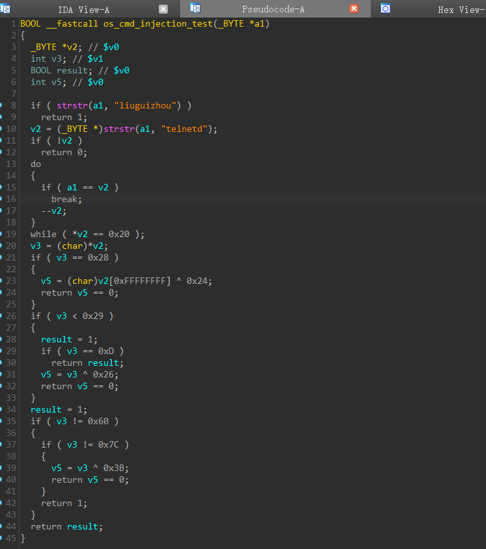Click strstr call on line 8

(x=72, y=105)
